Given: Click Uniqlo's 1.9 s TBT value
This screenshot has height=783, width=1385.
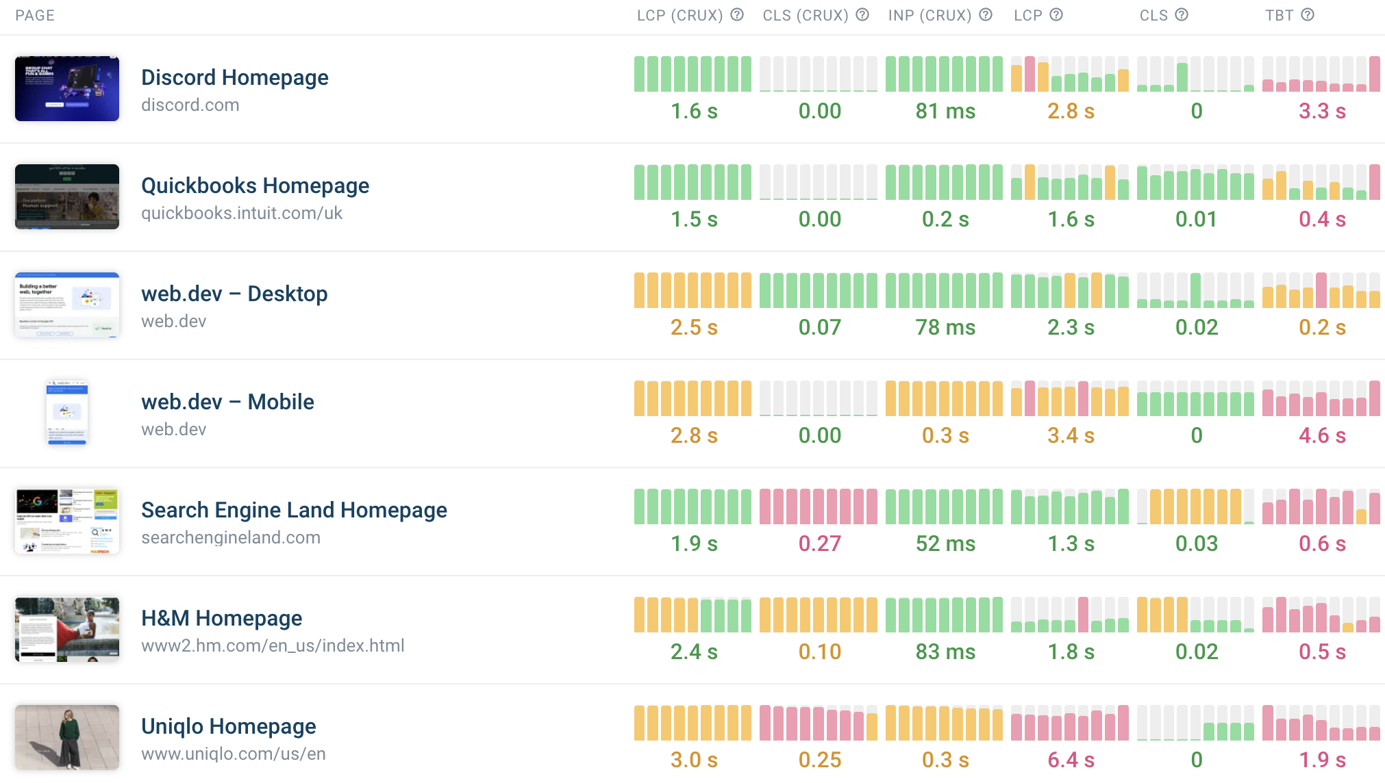Looking at the screenshot, I should click(1322, 760).
